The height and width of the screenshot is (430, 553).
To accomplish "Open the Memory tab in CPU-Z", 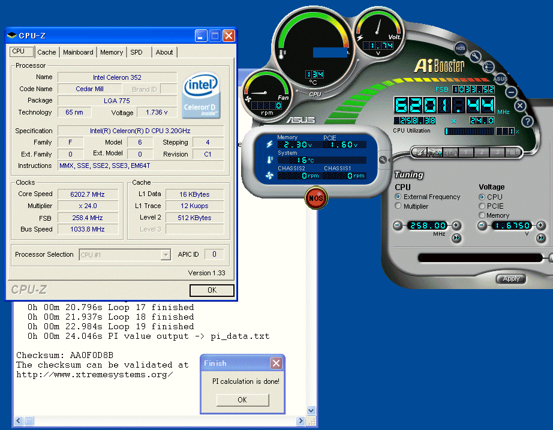I will coord(112,52).
